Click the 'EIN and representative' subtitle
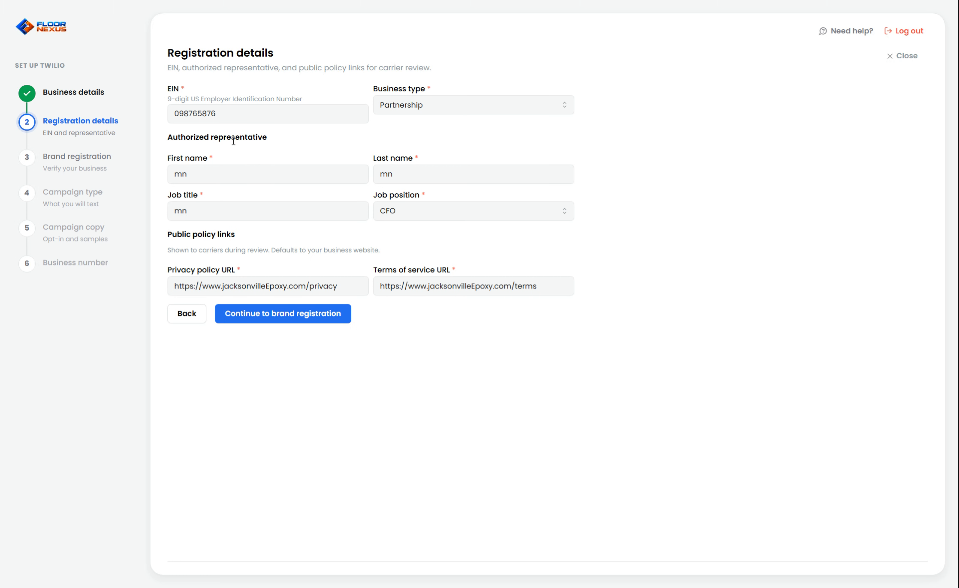Screen dimensions: 959x588 pos(79,133)
